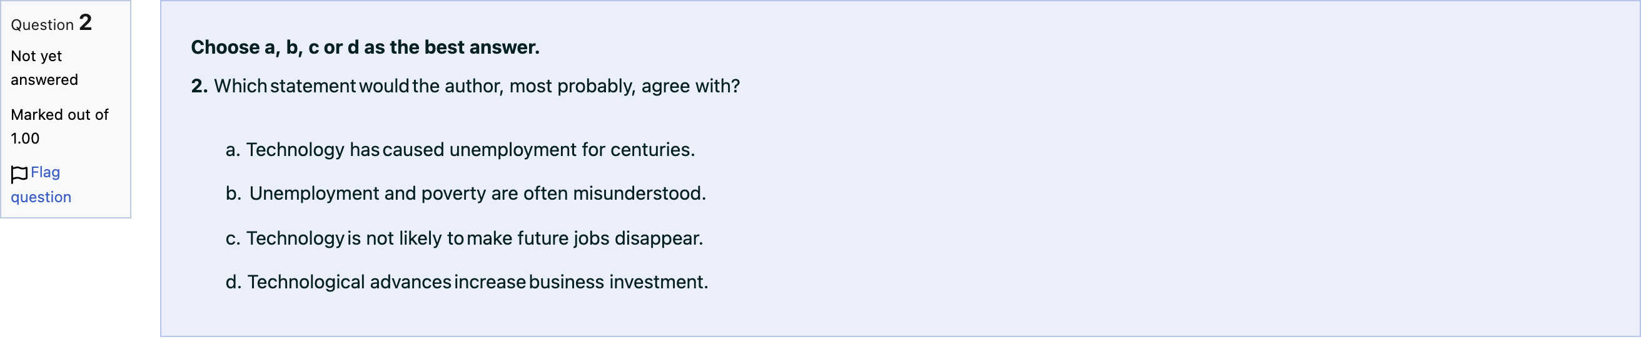Click the 'b.' option letter
Image resolution: width=1641 pixels, height=357 pixels.
tap(233, 193)
